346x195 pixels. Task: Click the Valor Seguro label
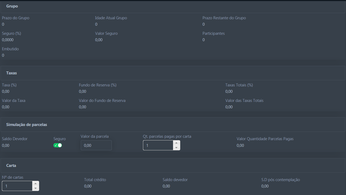coord(106,33)
